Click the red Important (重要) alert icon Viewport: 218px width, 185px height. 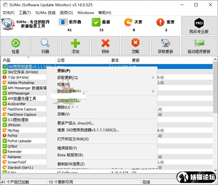(160, 22)
